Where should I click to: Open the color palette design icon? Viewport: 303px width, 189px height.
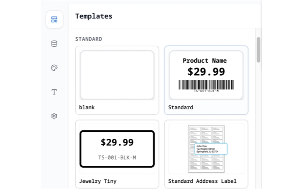[54, 68]
